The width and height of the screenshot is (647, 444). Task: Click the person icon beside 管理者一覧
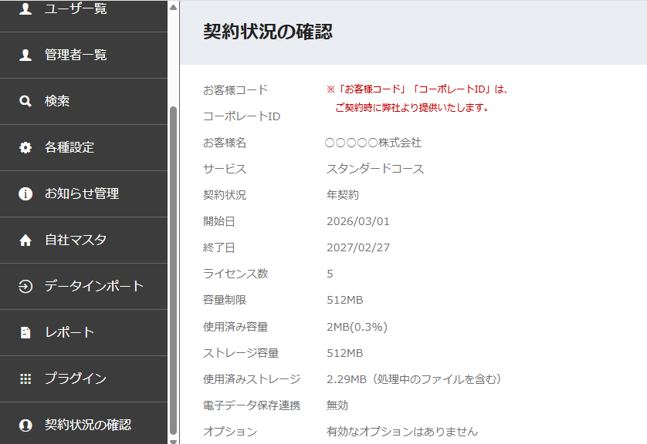[25, 55]
